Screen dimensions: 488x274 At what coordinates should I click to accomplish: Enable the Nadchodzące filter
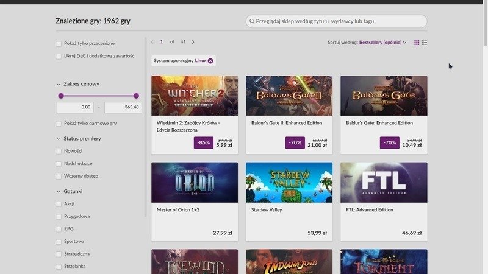tap(59, 164)
